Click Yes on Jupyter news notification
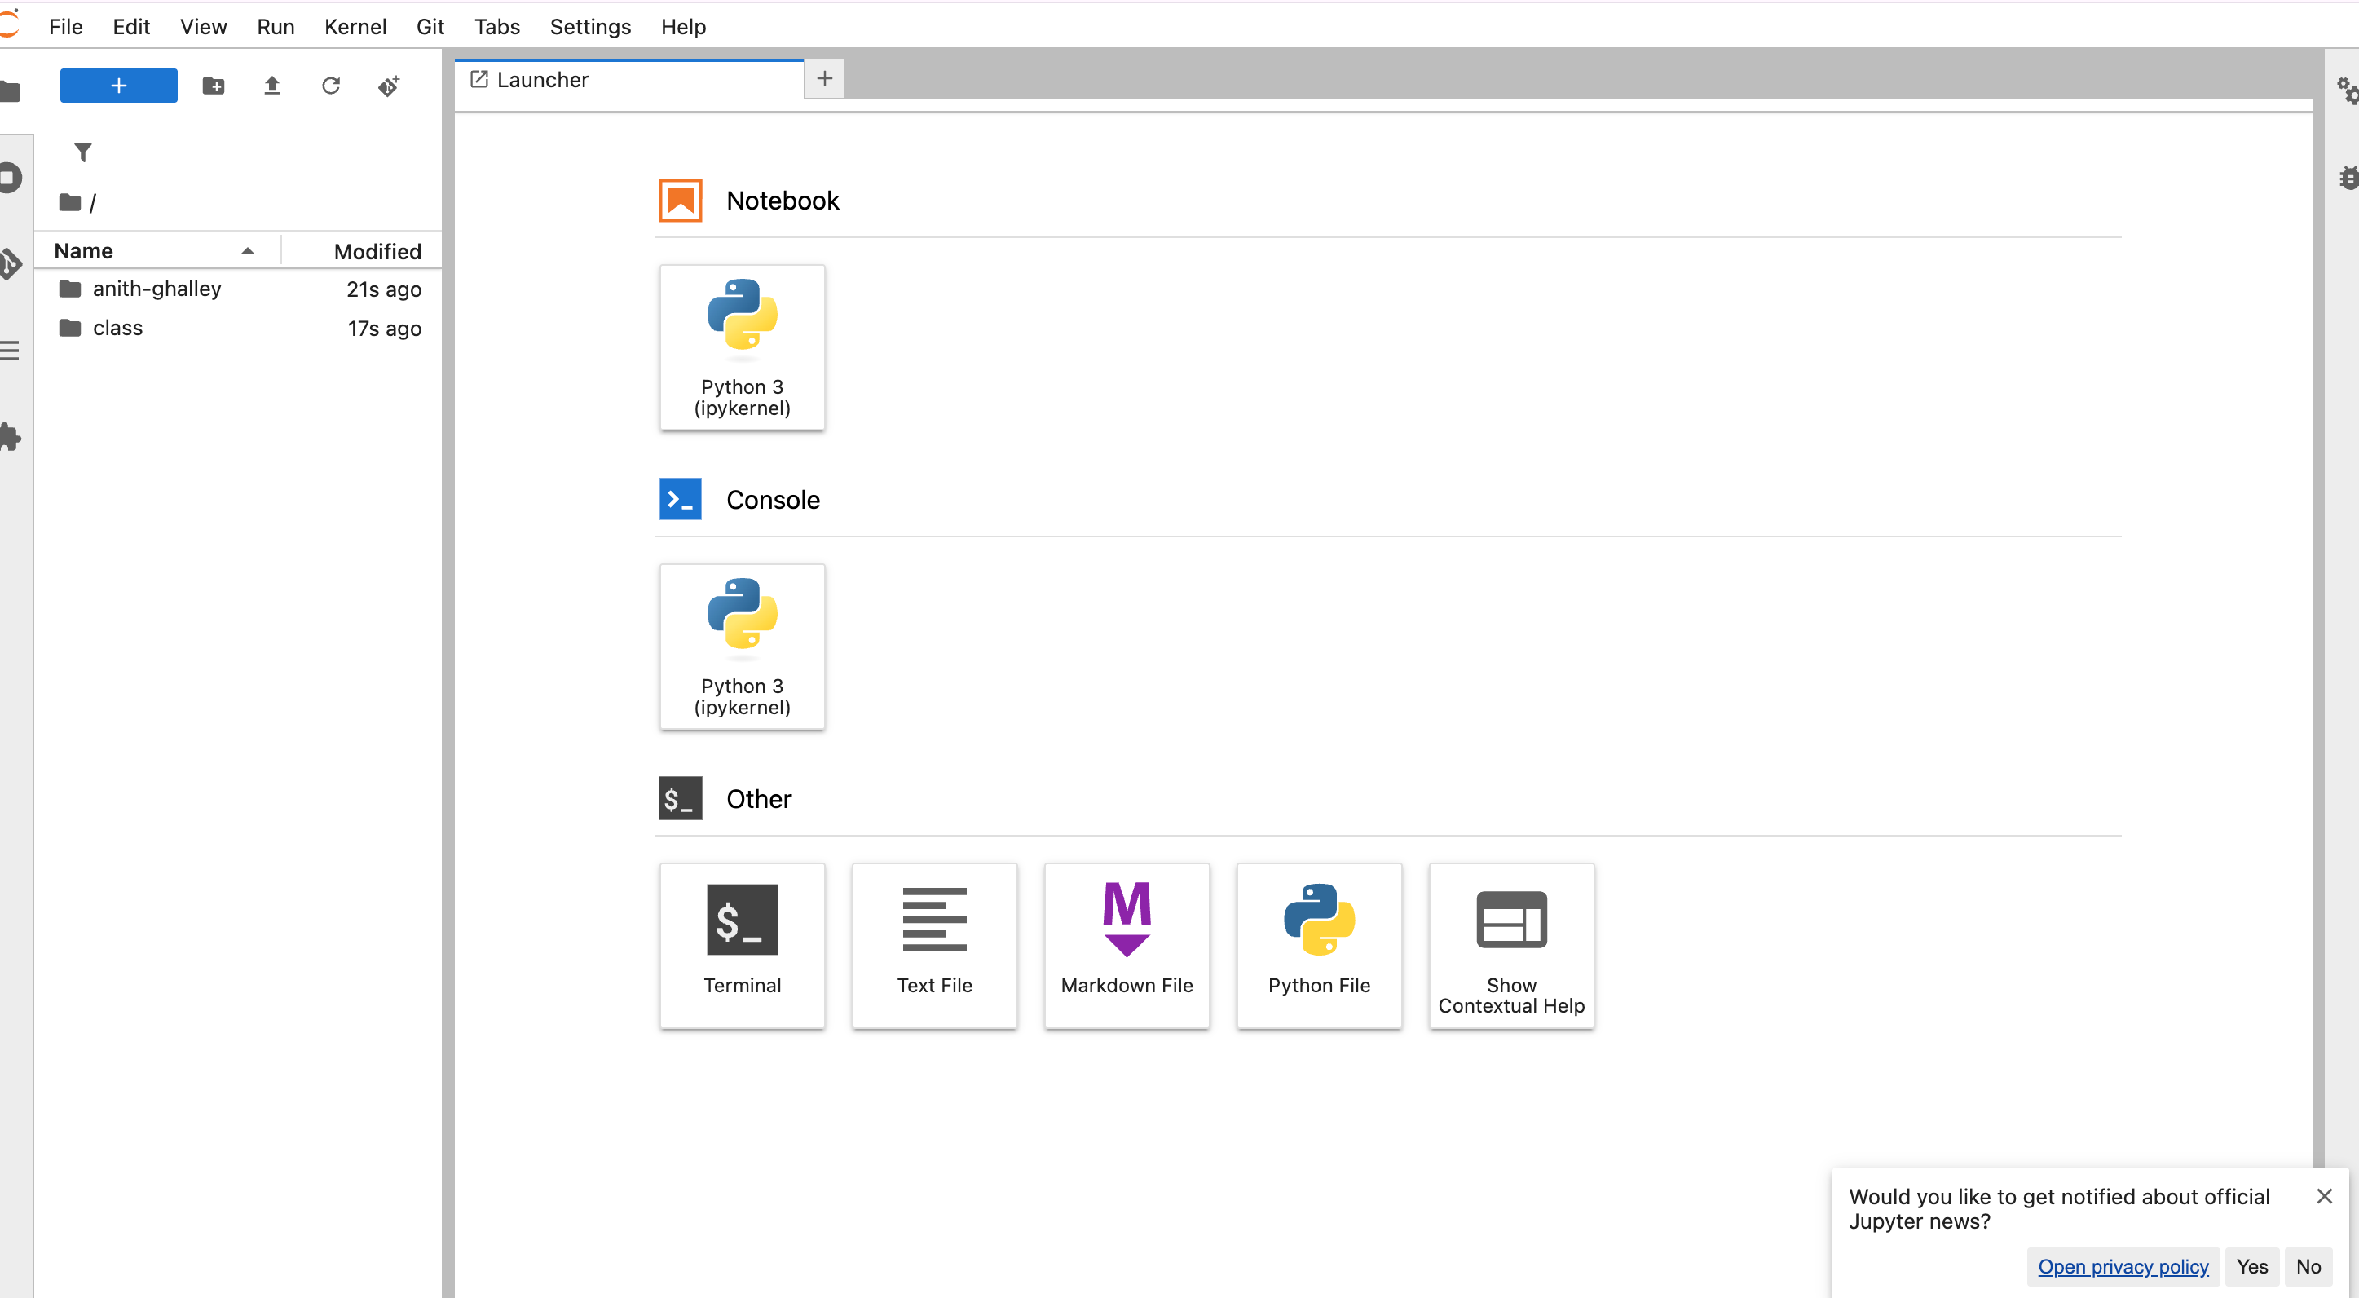 tap(2252, 1266)
